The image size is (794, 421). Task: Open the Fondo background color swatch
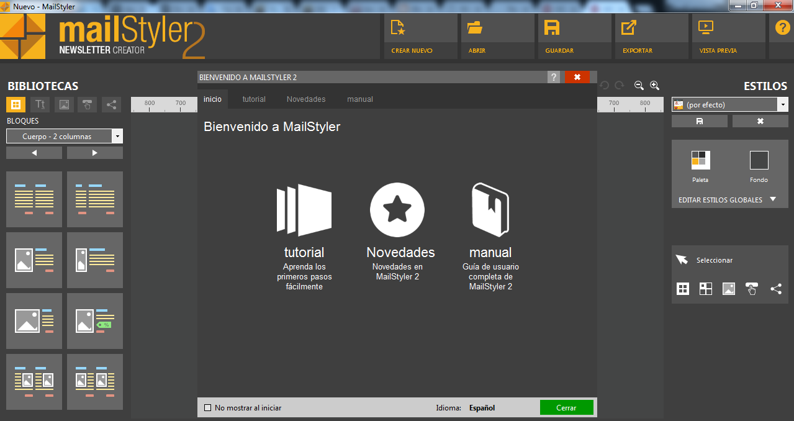pyautogui.click(x=759, y=160)
